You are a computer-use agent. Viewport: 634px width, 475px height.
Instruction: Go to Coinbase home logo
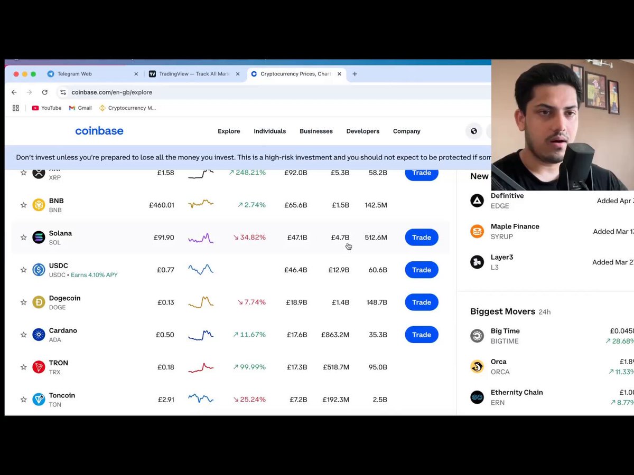click(99, 131)
